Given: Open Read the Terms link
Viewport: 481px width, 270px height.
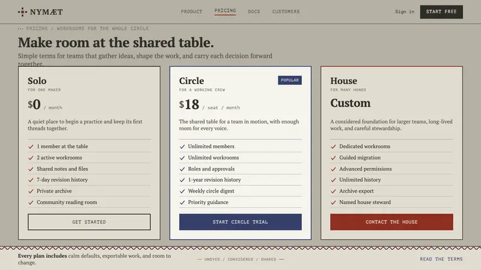Looking at the screenshot, I should point(441,259).
